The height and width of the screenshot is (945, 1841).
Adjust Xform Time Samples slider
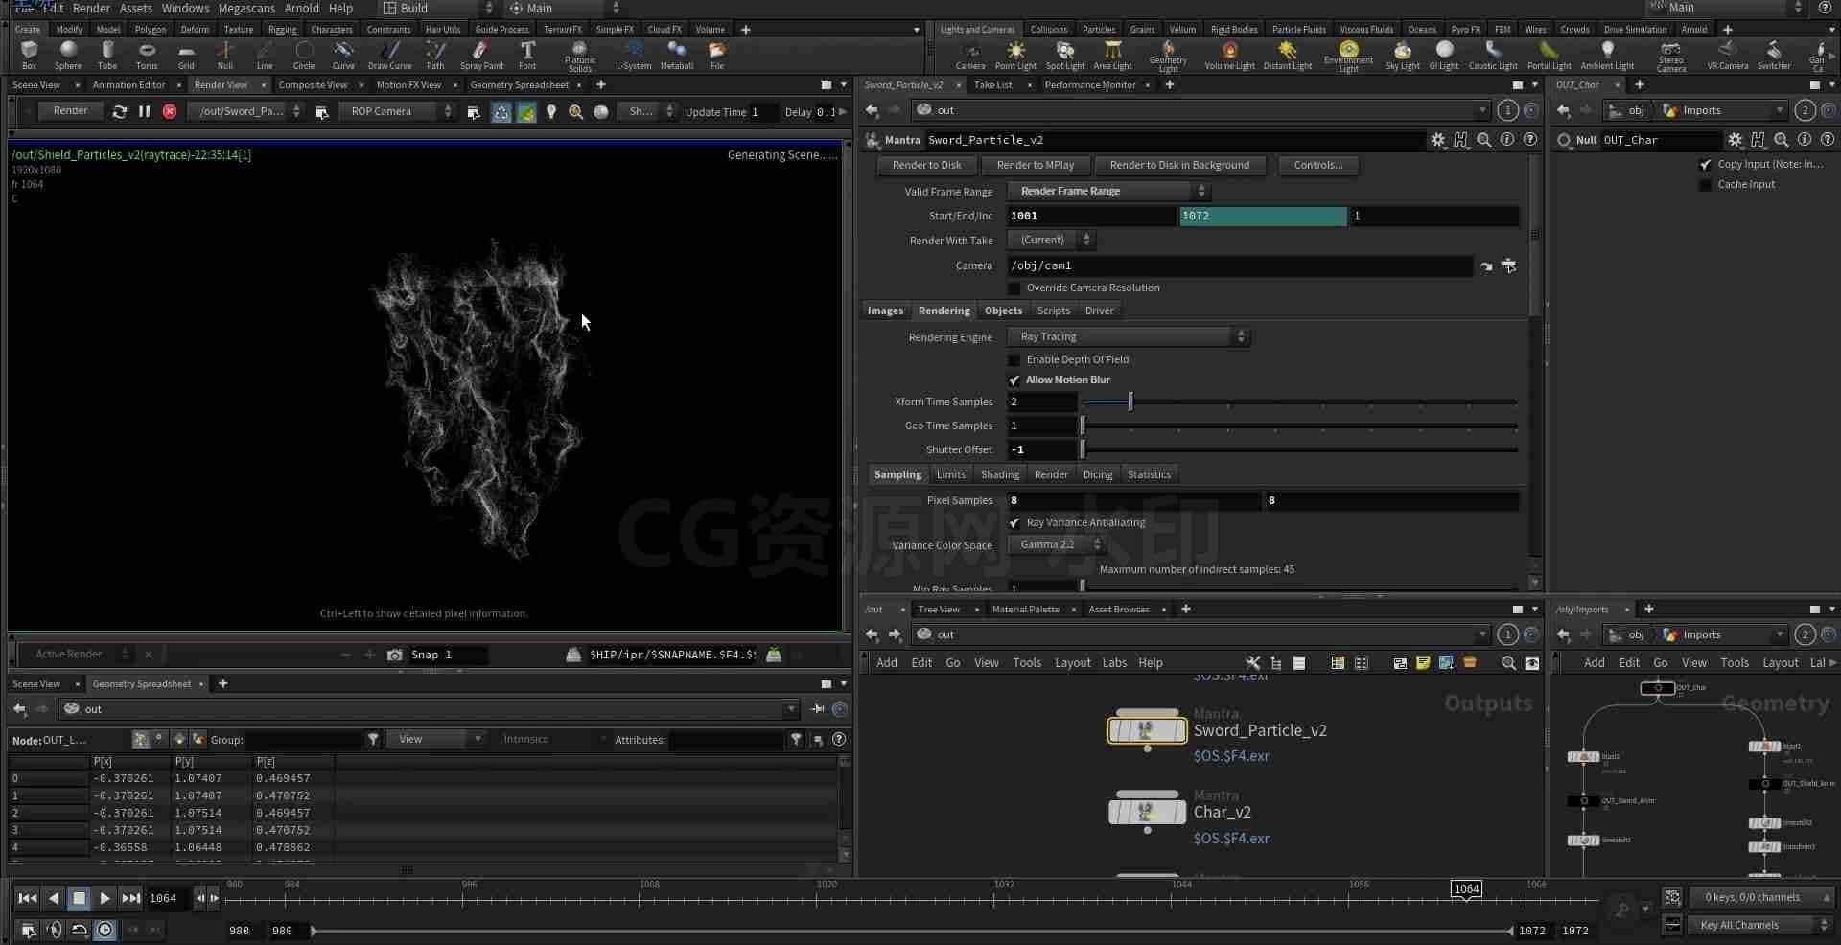(1130, 402)
